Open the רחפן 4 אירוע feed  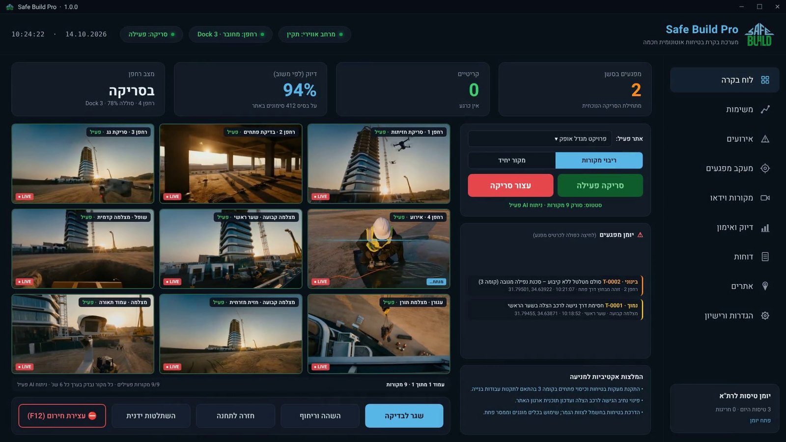click(379, 249)
